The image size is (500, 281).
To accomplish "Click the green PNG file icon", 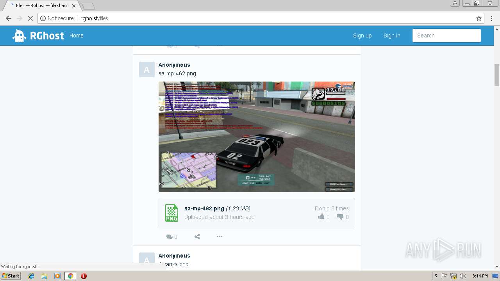I will tap(171, 213).
